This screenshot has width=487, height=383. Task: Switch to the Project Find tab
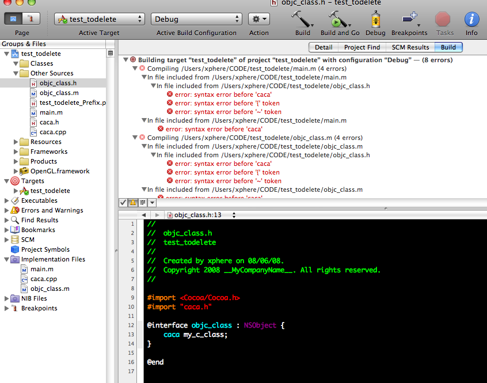click(x=362, y=47)
